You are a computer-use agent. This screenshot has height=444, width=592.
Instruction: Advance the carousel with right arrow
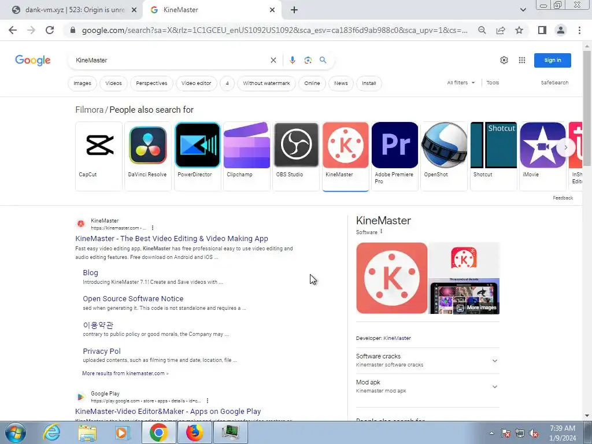[x=565, y=147]
